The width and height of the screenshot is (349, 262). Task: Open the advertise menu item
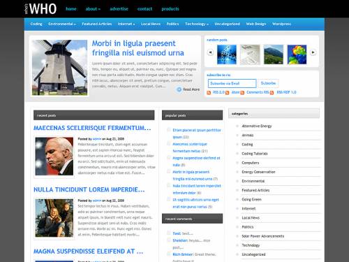coord(119,9)
